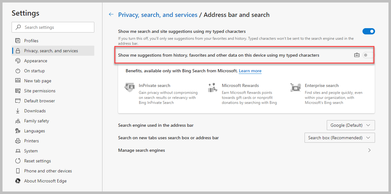The height and width of the screenshot is (194, 391).
Task: Click the About Microsoft Edge logo icon
Action: (x=18, y=181)
